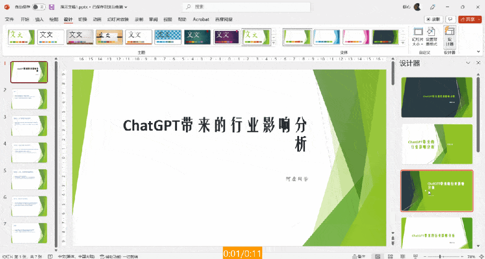
Task: Select slide 6 thumbnail in panel
Action: point(29,206)
